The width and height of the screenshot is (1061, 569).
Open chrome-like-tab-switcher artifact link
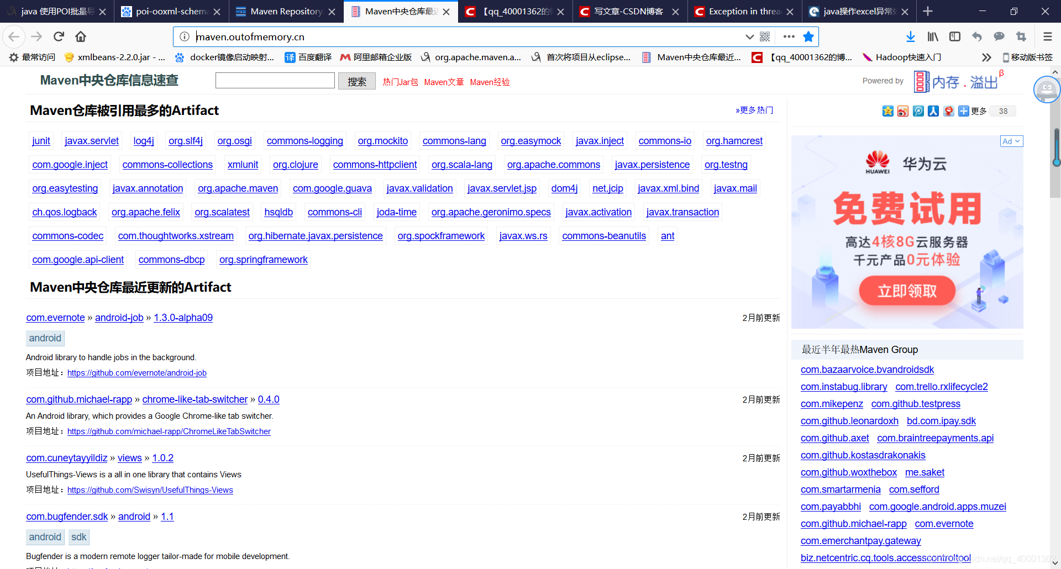[195, 399]
